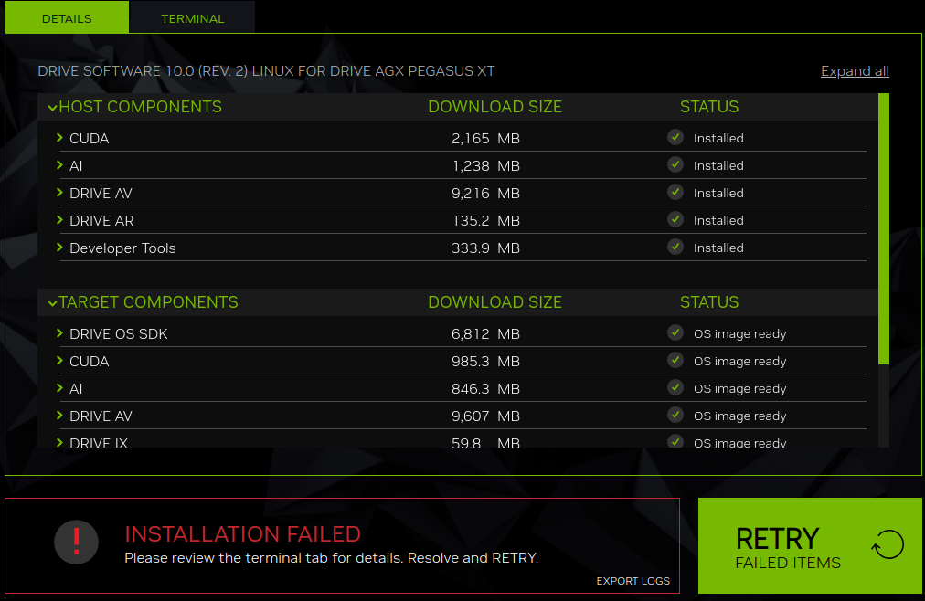The height and width of the screenshot is (601, 925).
Task: Click the Expand all link
Action: coord(855,71)
